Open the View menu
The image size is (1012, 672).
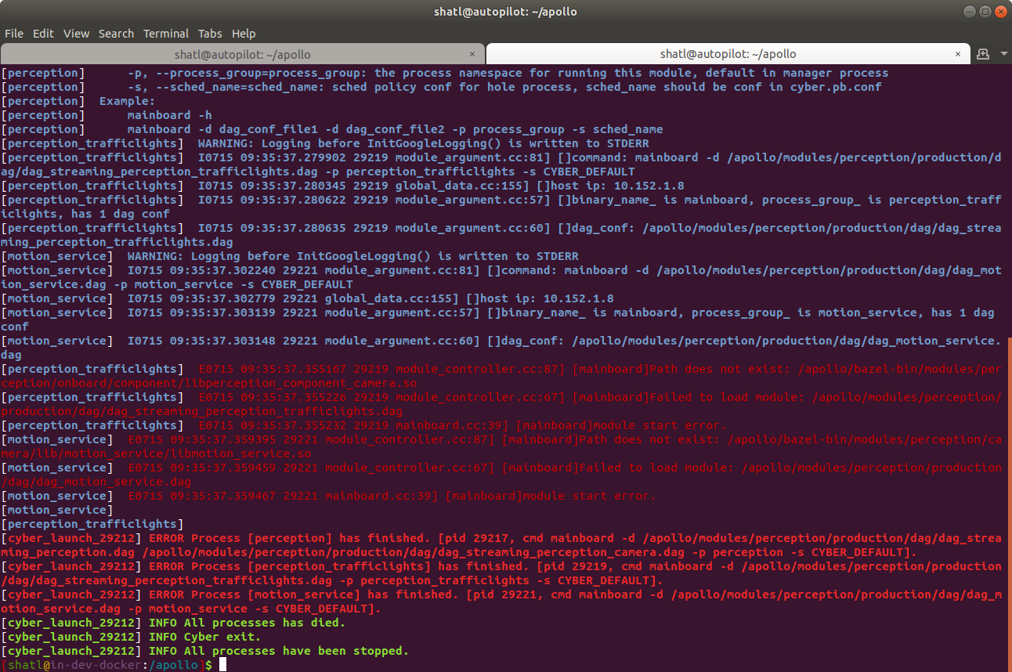click(x=76, y=33)
